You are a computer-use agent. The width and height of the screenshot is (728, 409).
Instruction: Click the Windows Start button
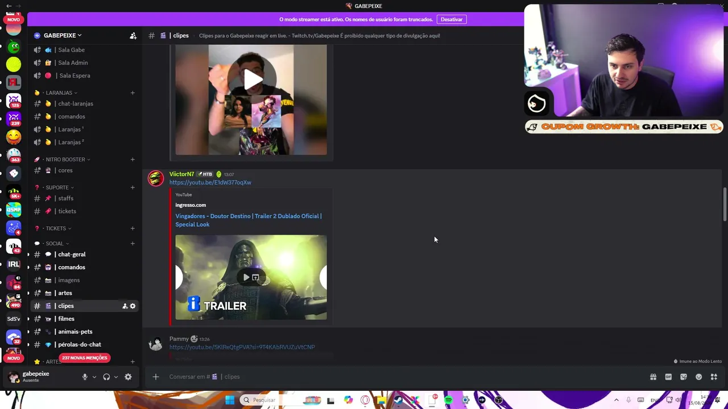coord(230,400)
